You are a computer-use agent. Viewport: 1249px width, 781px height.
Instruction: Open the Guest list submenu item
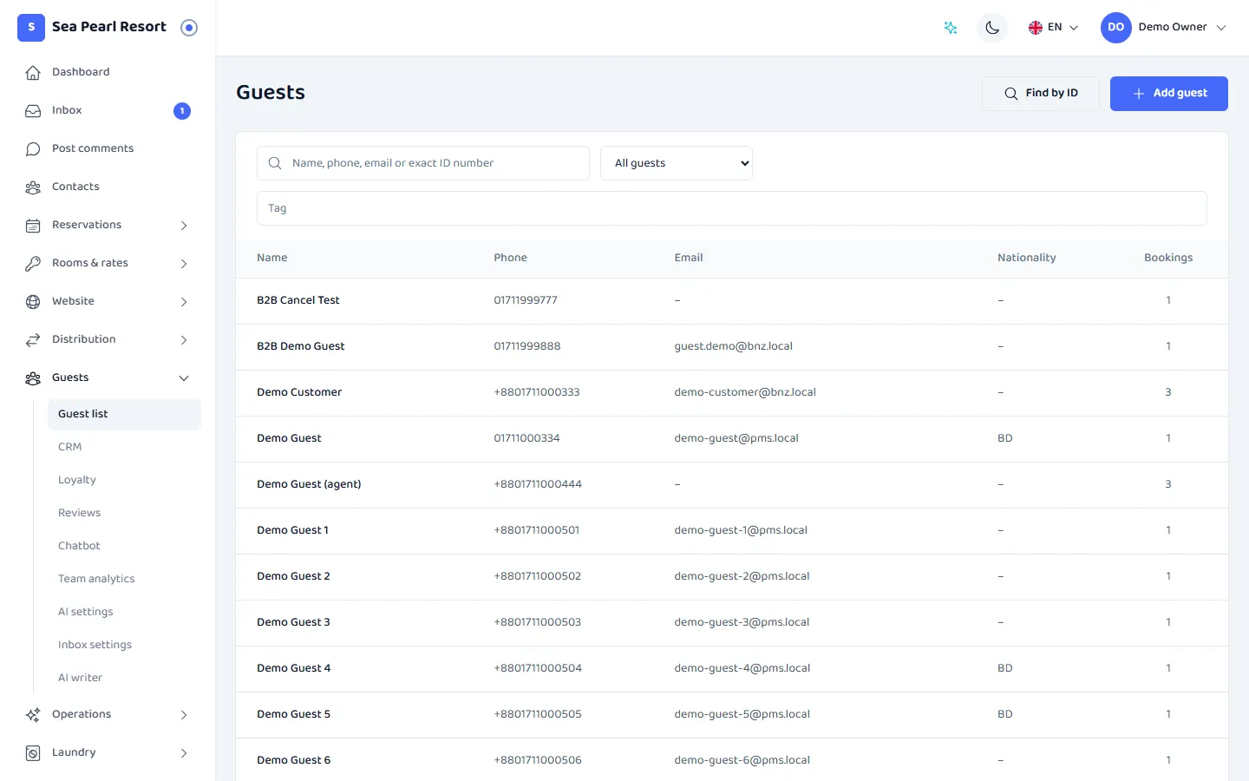click(x=124, y=415)
